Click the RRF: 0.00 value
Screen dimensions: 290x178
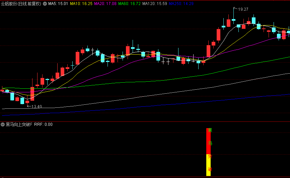coord(43,124)
